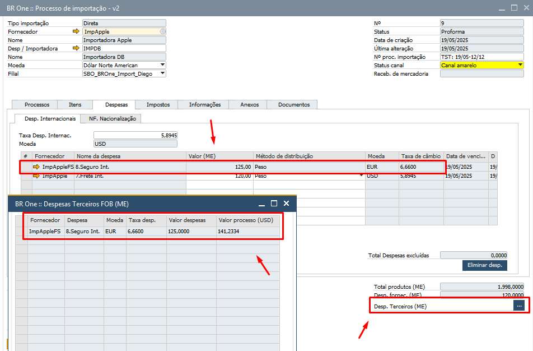Click Nome da despesa column header
533x351 pixels.
click(130, 156)
